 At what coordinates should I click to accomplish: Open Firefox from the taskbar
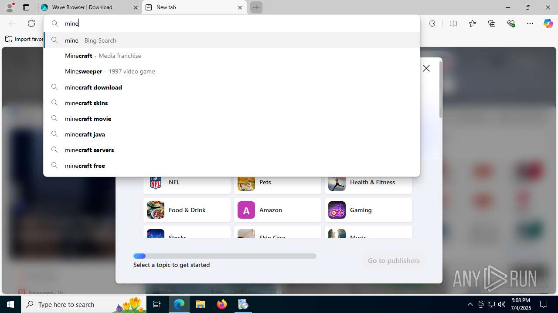pos(222,304)
